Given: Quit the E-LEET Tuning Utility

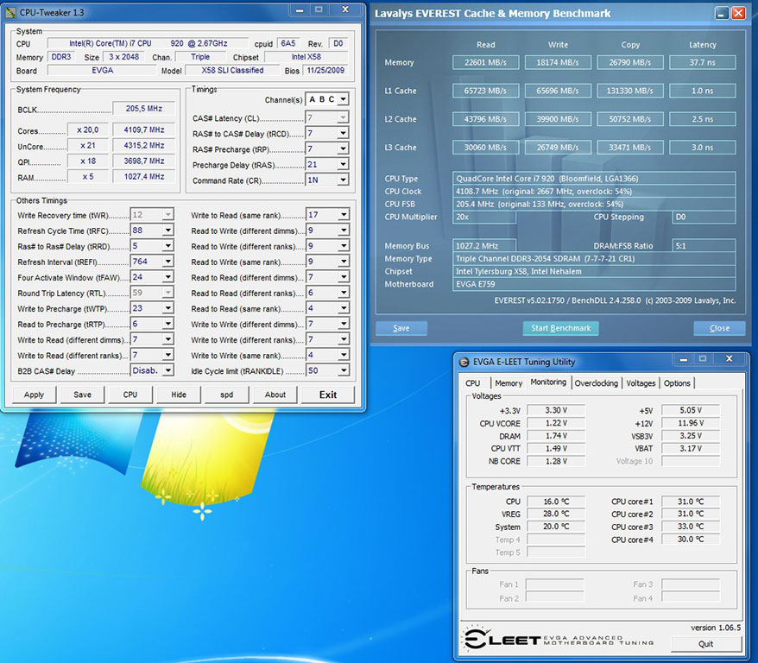Looking at the screenshot, I should (x=706, y=644).
